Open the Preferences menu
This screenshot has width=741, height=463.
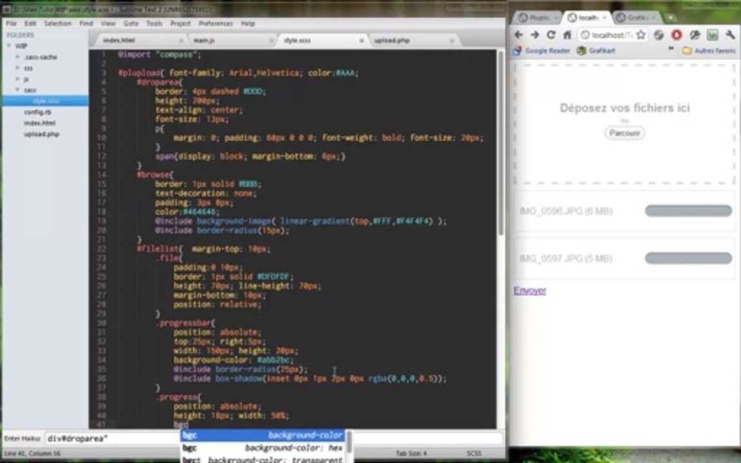pyautogui.click(x=215, y=23)
